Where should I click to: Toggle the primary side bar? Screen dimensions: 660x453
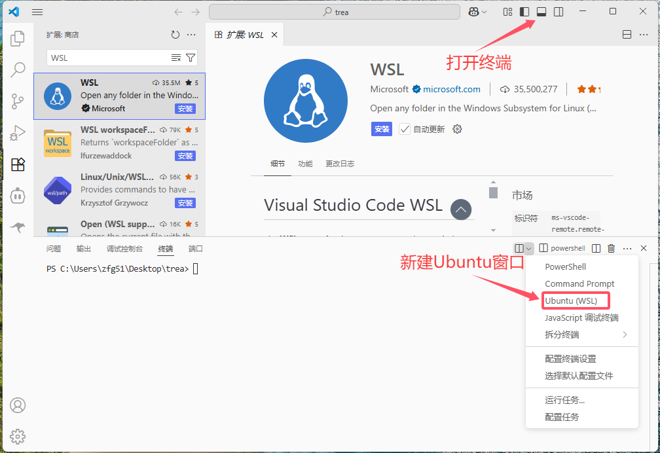click(524, 12)
